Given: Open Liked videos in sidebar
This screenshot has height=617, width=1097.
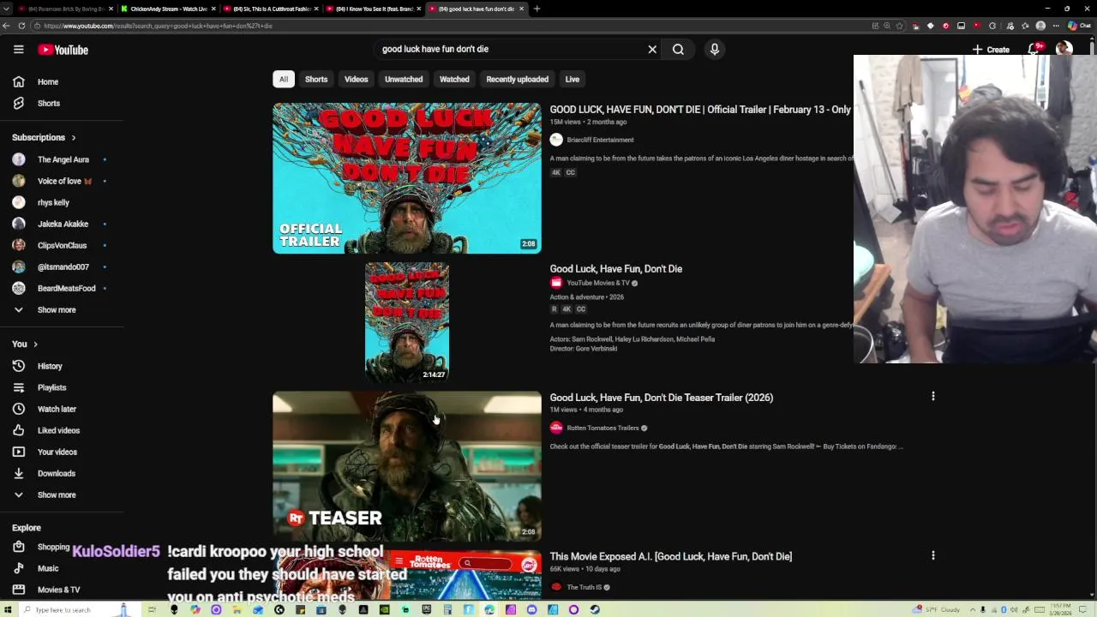Looking at the screenshot, I should click(x=58, y=430).
